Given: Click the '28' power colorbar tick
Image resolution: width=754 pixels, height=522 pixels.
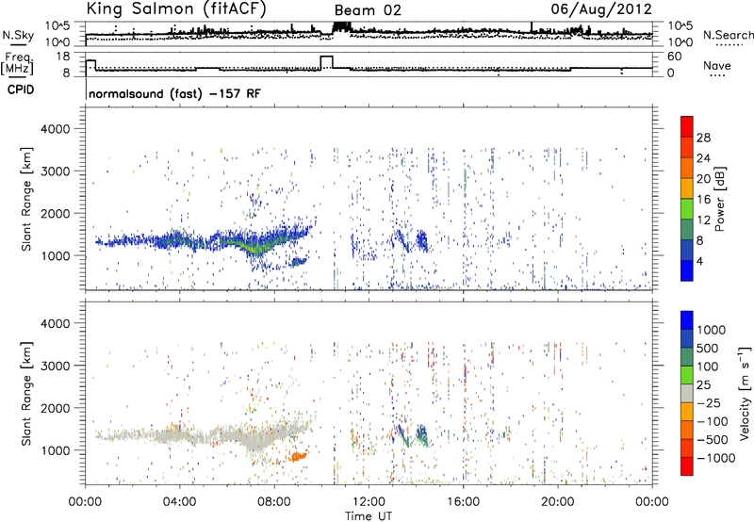Looking at the screenshot, I should (703, 138).
